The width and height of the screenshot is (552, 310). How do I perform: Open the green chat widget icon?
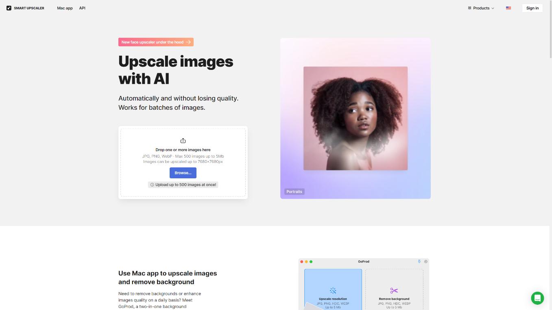pos(537,298)
